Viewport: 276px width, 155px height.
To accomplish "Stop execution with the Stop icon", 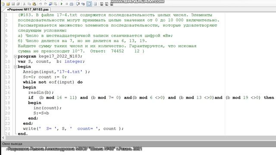I will click(x=67, y=4).
